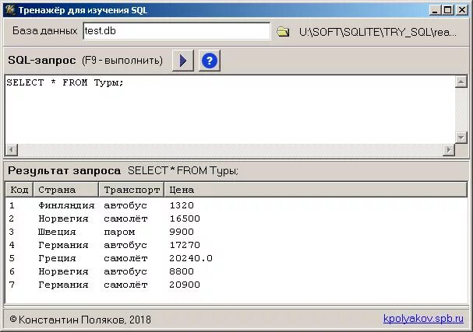This screenshot has height=332, width=473.
Task: Select the price 17270 cell
Action: (185, 246)
